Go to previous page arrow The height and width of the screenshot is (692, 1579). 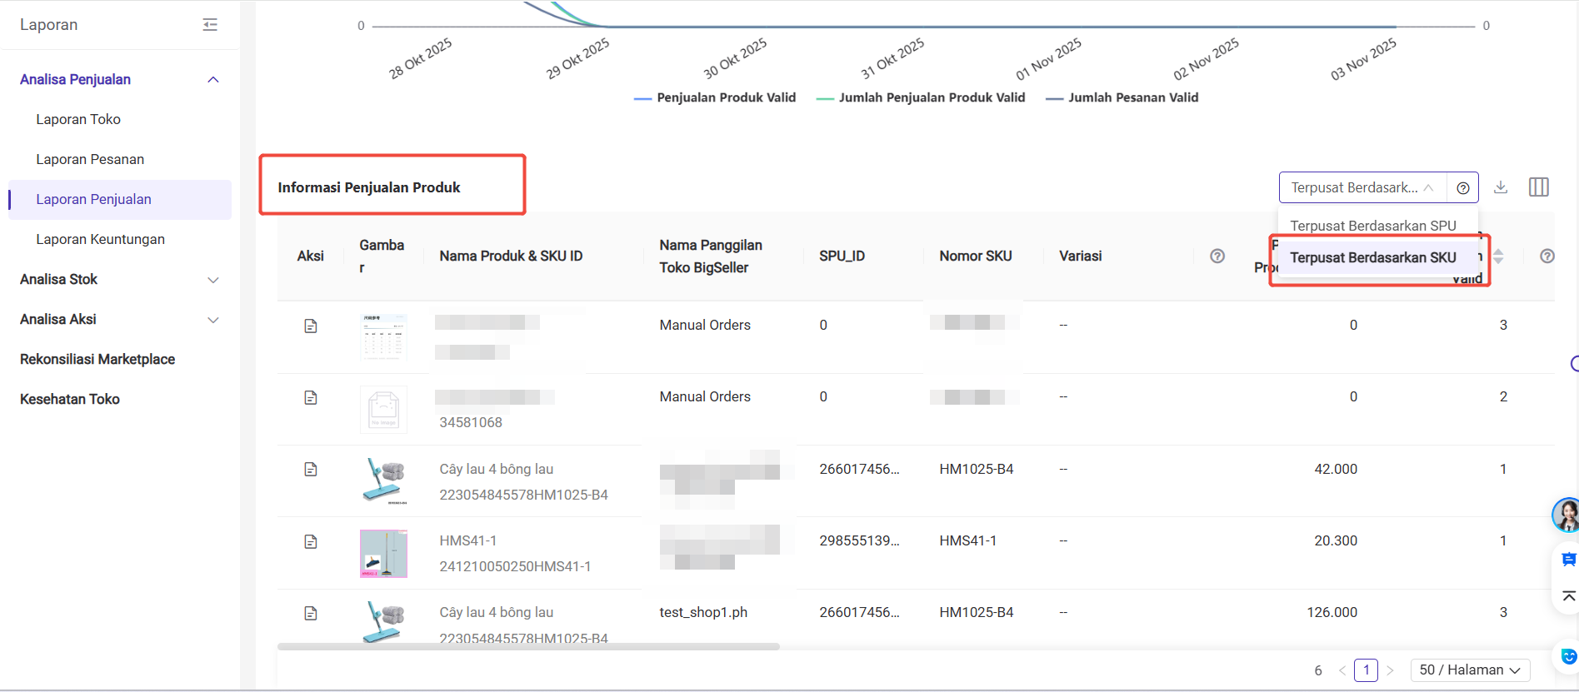pos(1342,670)
